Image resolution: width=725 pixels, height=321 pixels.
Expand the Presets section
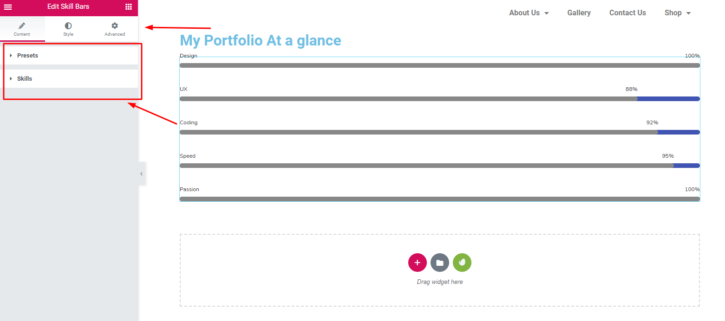click(28, 56)
